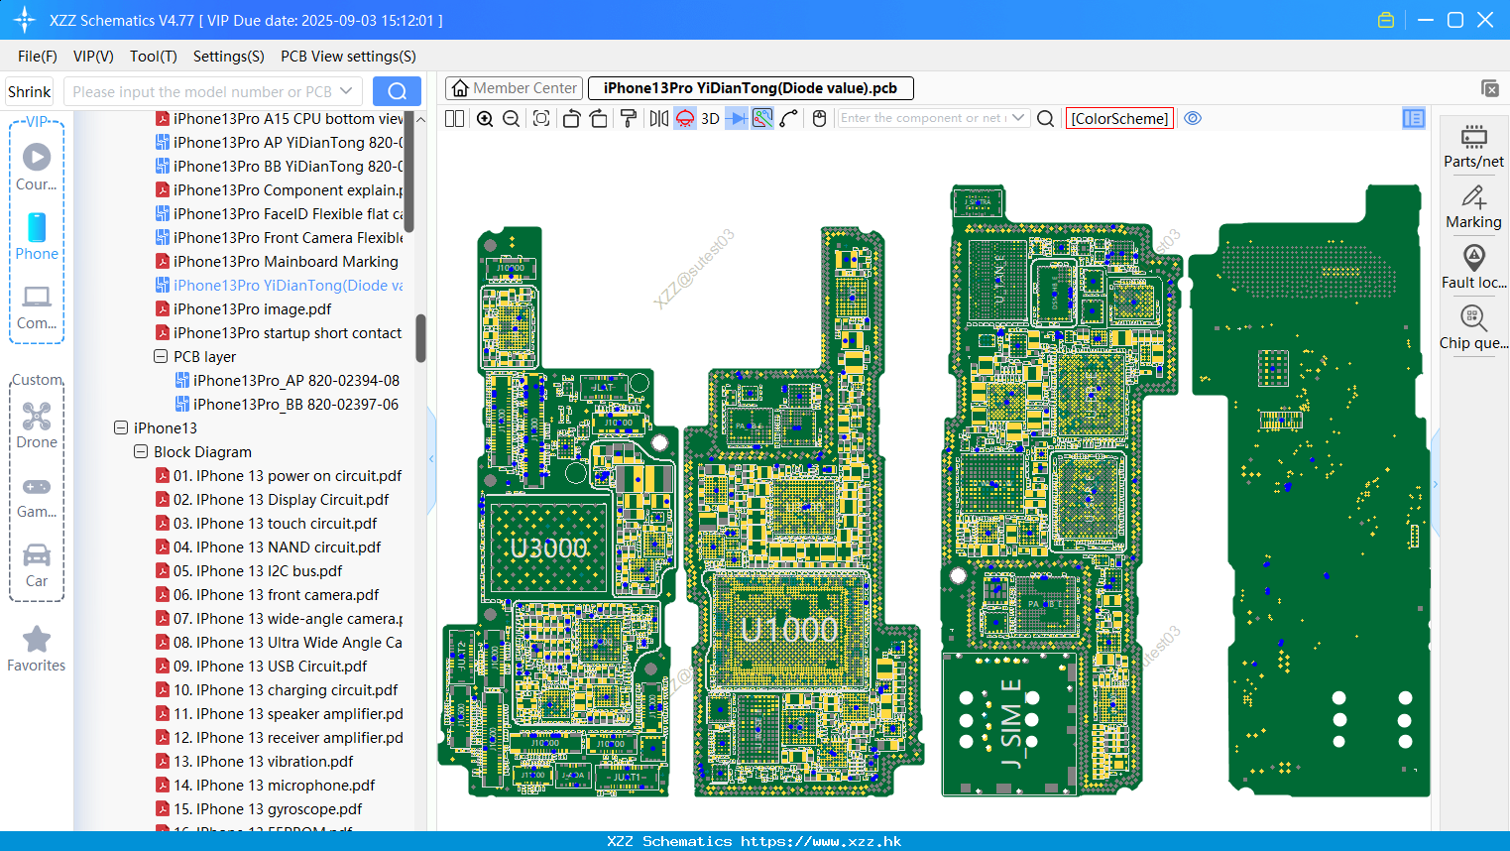Click the document restore icon near tabs

[1489, 88]
